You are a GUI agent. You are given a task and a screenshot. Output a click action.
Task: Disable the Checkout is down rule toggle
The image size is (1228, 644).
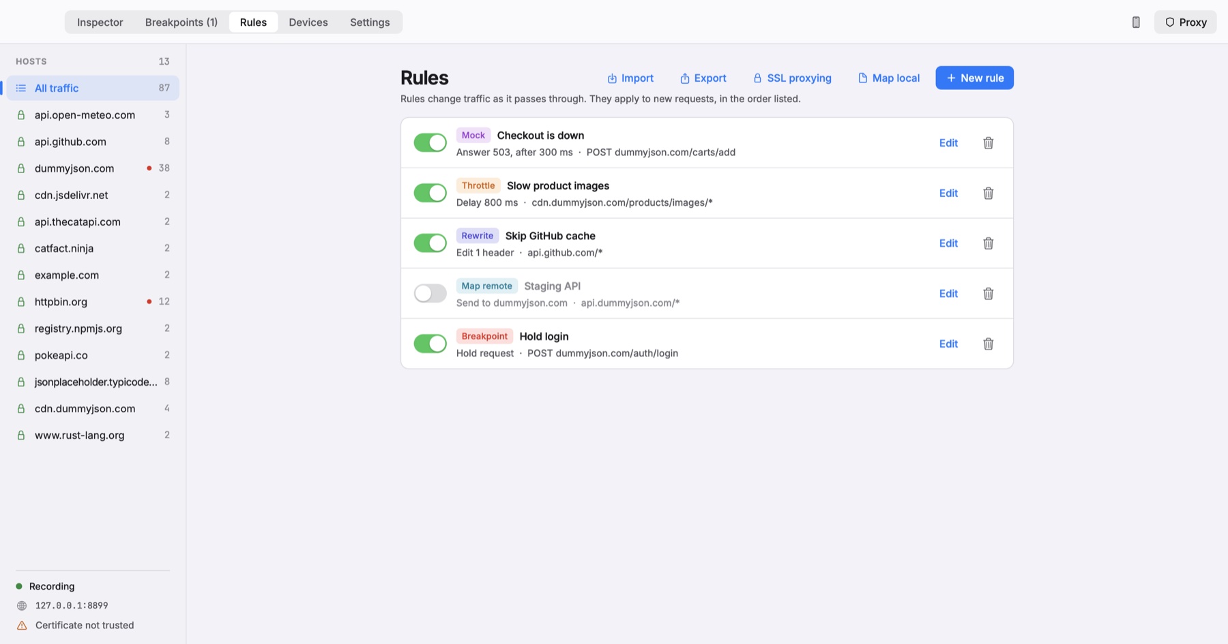tap(430, 143)
